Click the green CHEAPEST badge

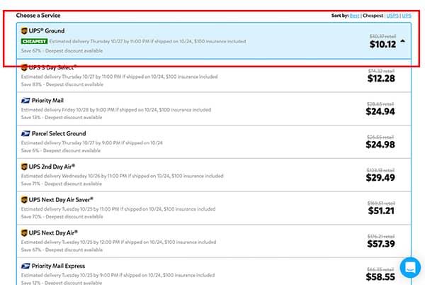click(34, 42)
